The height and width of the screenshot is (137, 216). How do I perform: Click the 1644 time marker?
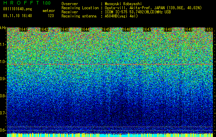[x=86, y=29]
